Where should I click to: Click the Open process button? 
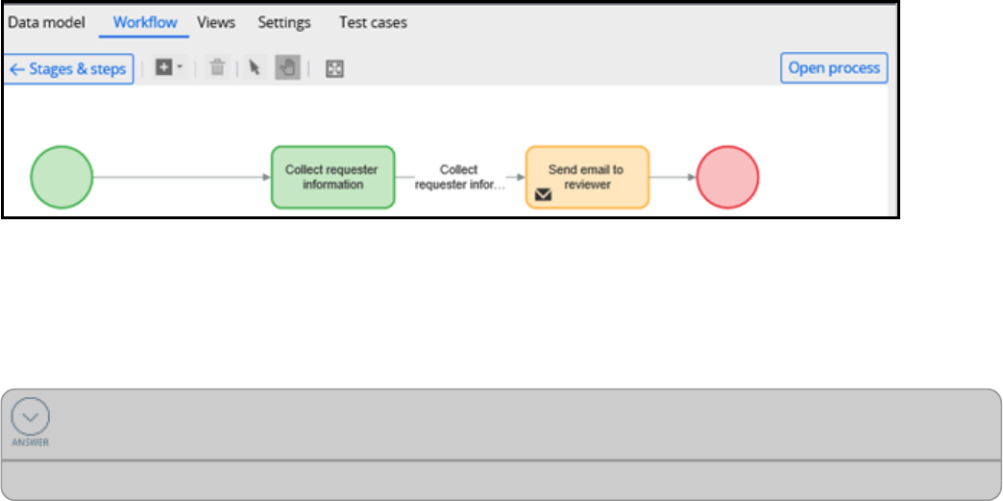pos(834,68)
